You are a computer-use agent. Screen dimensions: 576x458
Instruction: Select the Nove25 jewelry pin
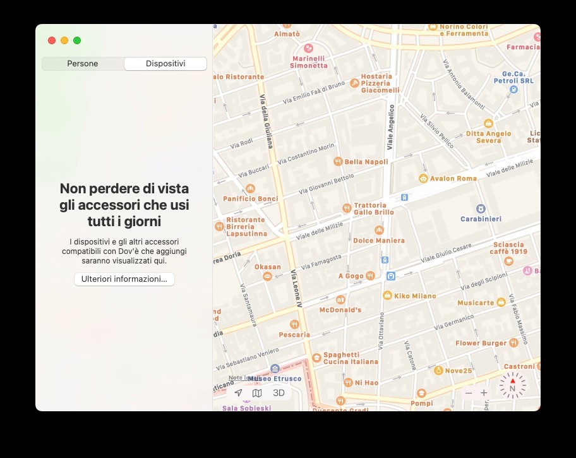coord(438,371)
